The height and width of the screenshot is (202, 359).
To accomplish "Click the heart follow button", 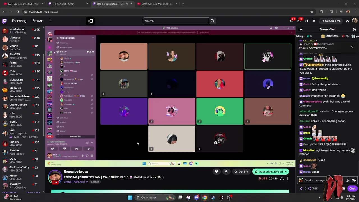I will click(216, 171).
